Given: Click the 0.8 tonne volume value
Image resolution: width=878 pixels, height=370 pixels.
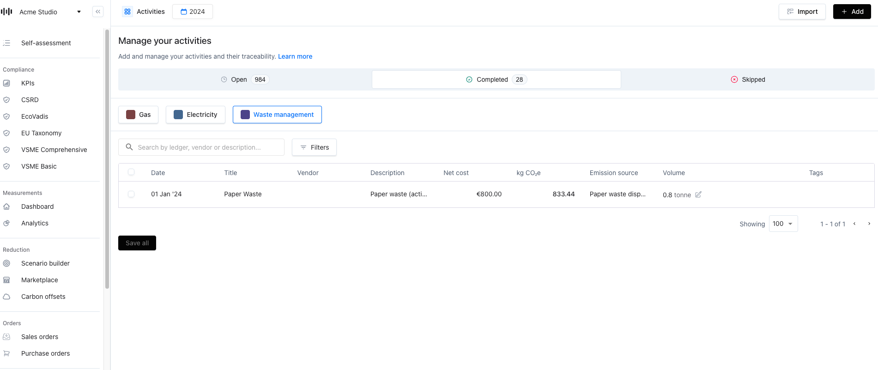Looking at the screenshot, I should click(677, 195).
